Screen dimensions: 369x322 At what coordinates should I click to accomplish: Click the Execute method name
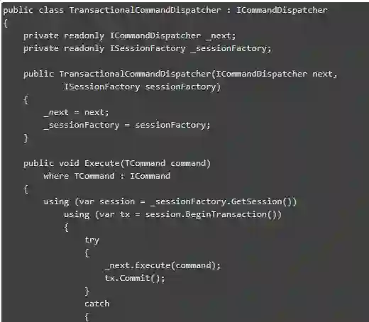click(102, 163)
